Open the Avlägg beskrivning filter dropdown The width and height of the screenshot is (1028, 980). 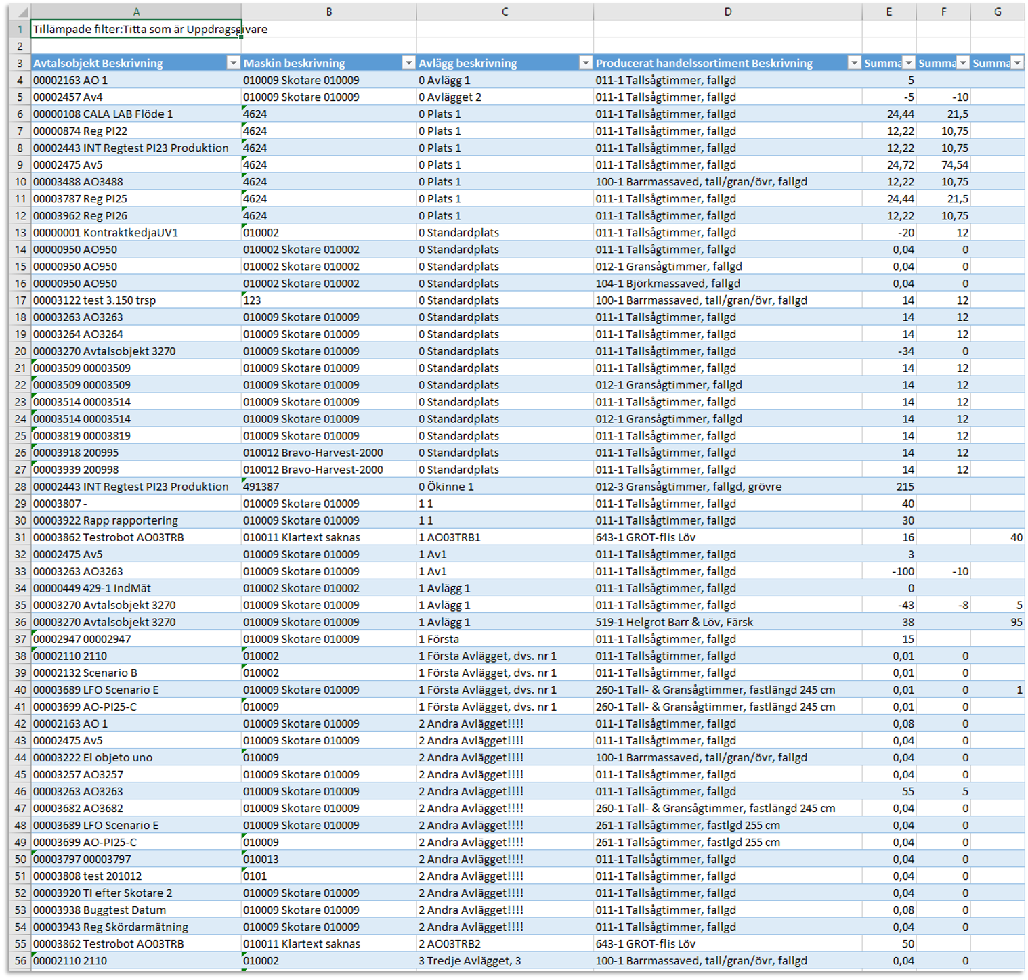pyautogui.click(x=586, y=63)
